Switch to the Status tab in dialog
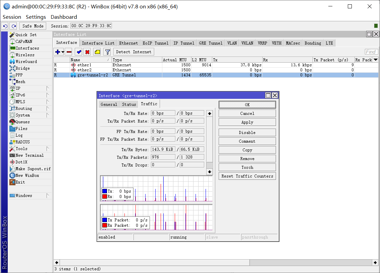 [129, 104]
